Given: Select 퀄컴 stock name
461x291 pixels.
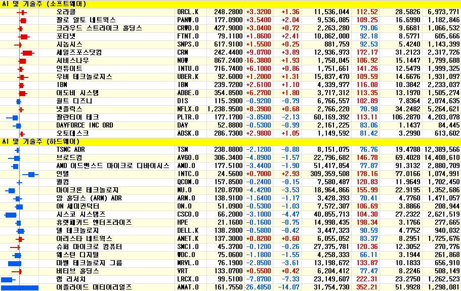Looking at the screenshot, I should tap(63, 182).
